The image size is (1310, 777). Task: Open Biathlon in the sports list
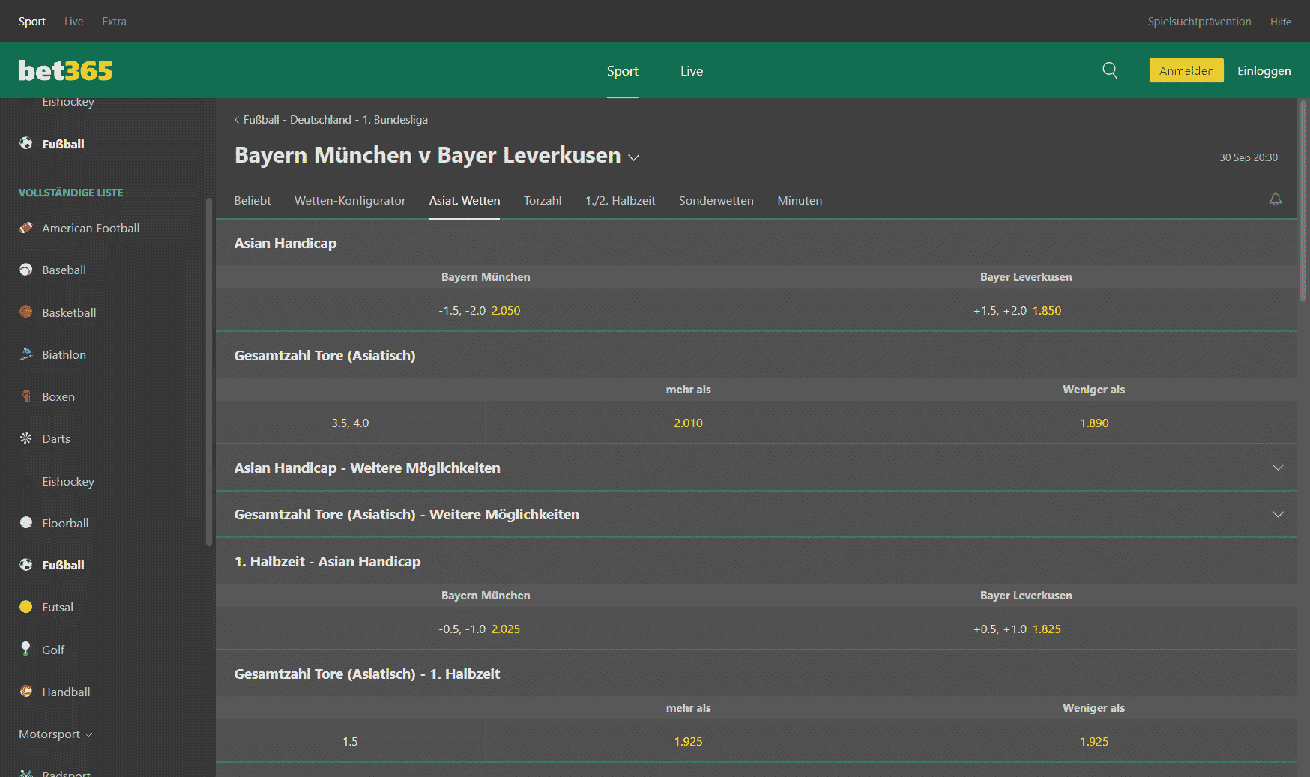point(64,354)
